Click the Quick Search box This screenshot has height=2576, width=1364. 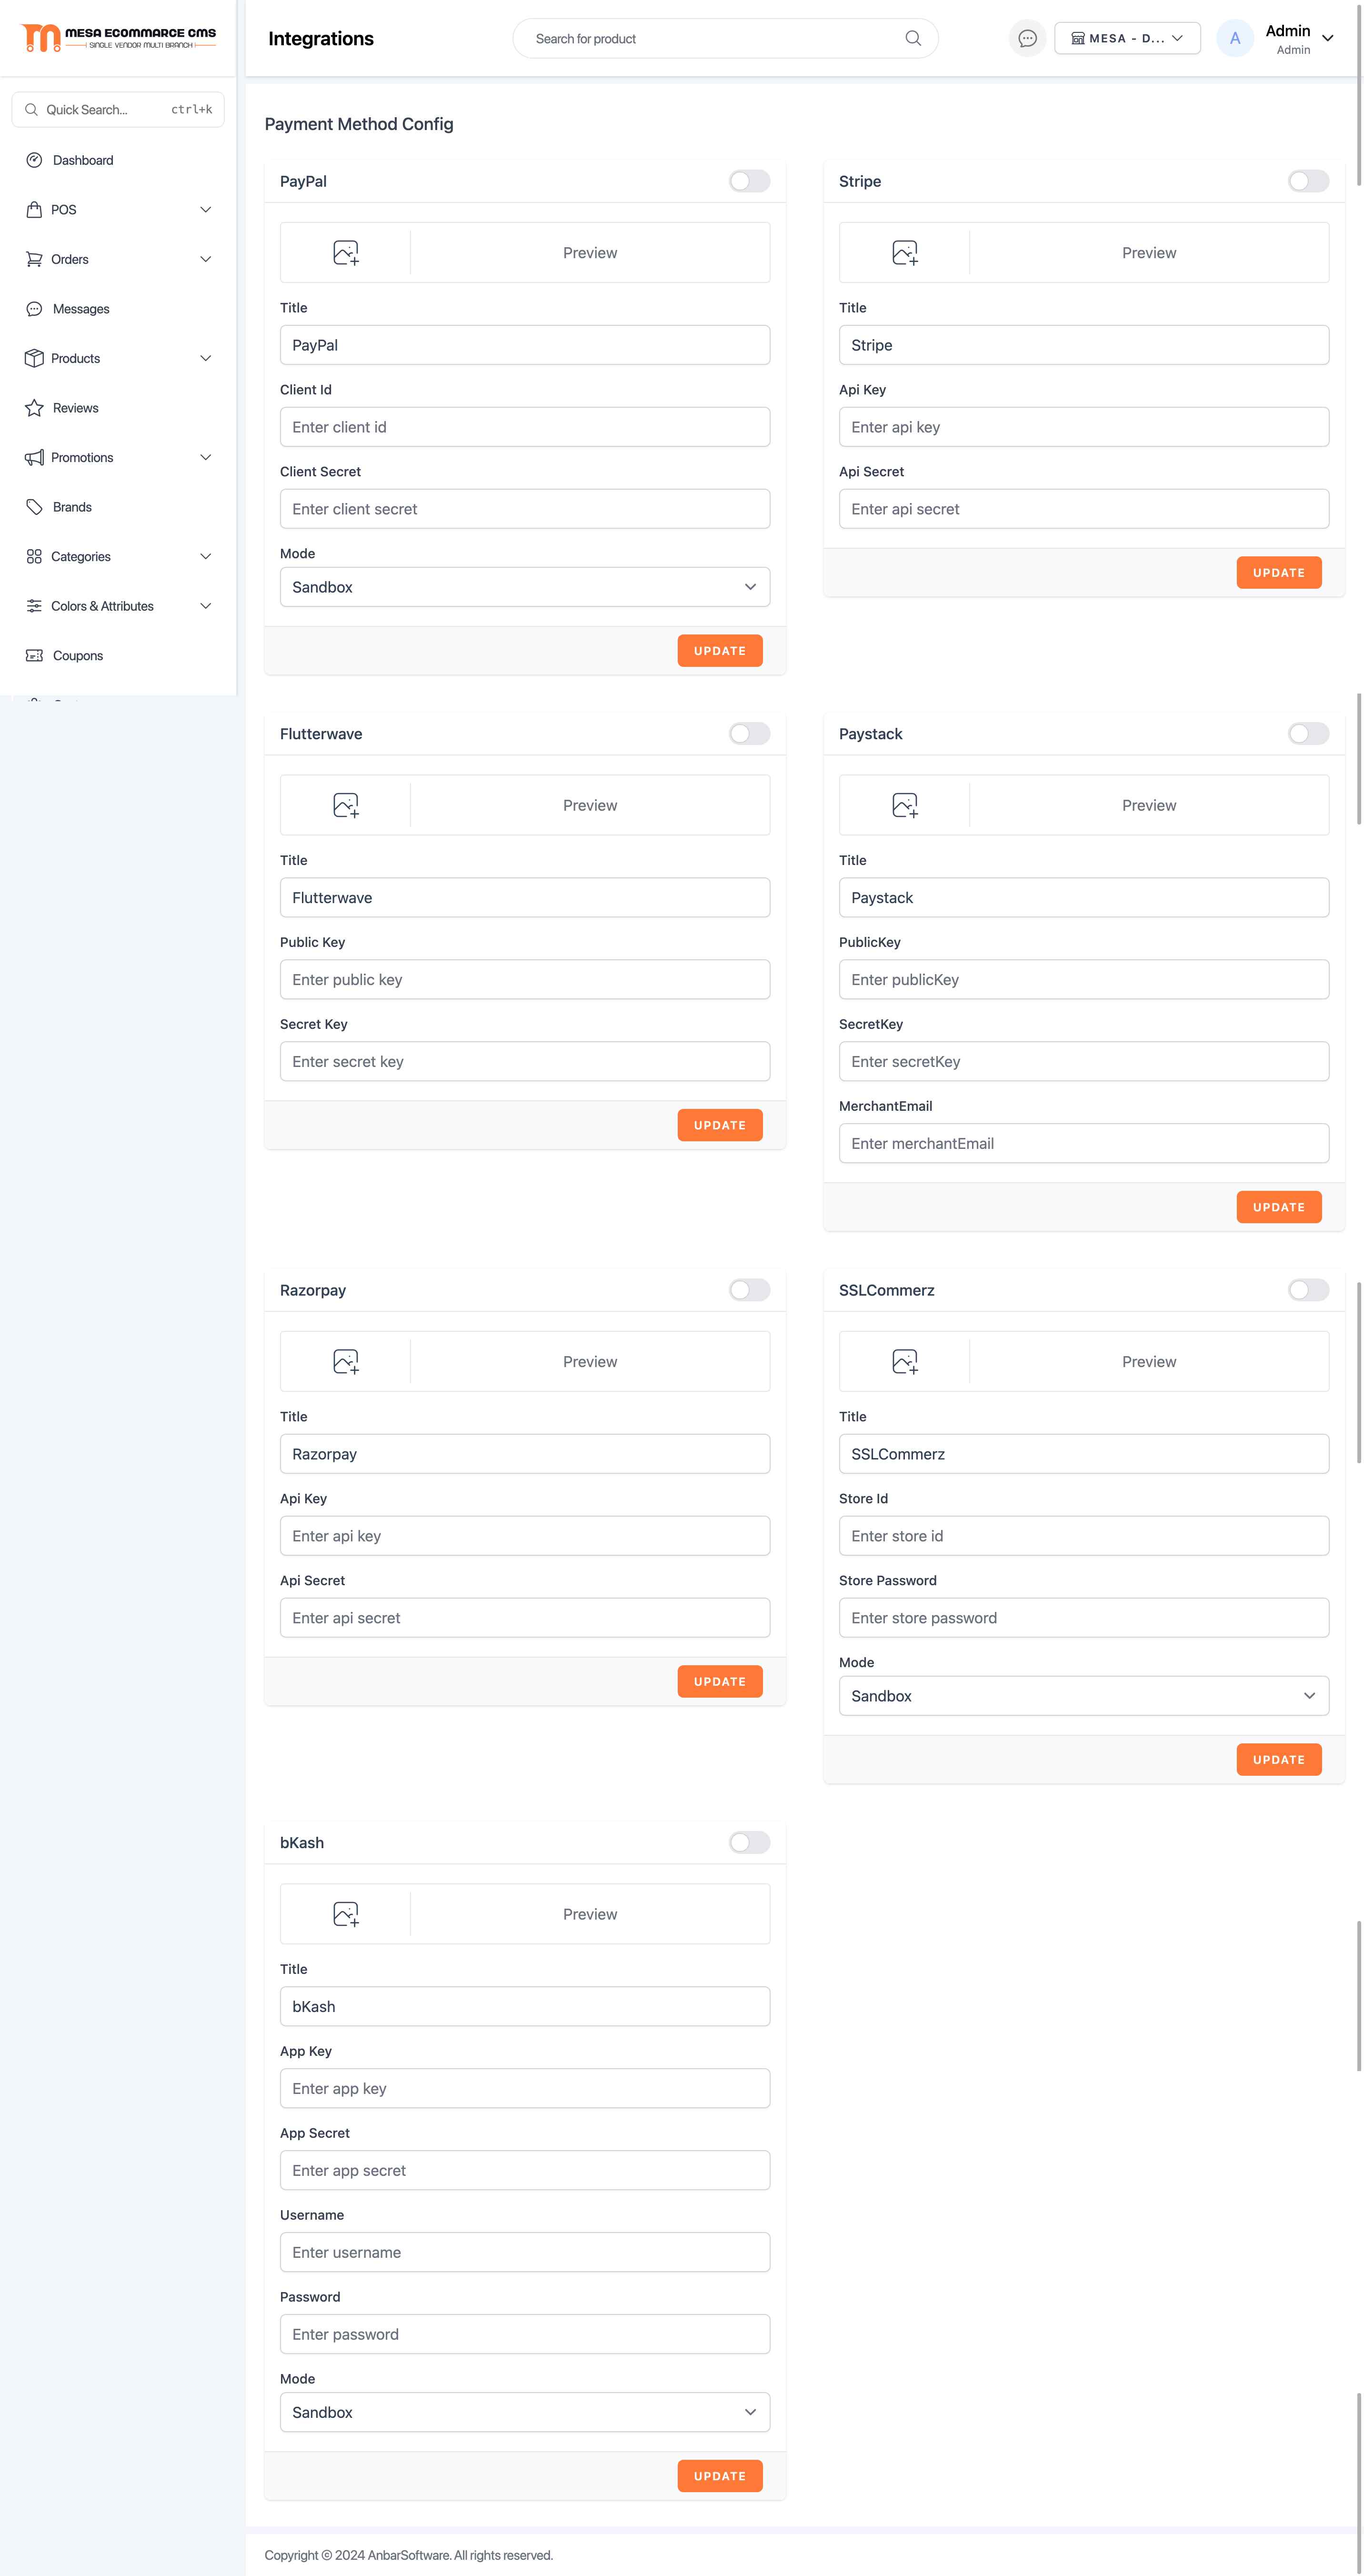pyautogui.click(x=118, y=109)
